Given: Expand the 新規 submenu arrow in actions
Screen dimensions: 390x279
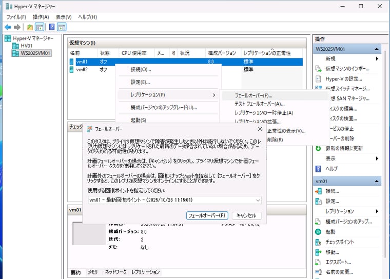Looking at the screenshot, I should click(377, 59).
